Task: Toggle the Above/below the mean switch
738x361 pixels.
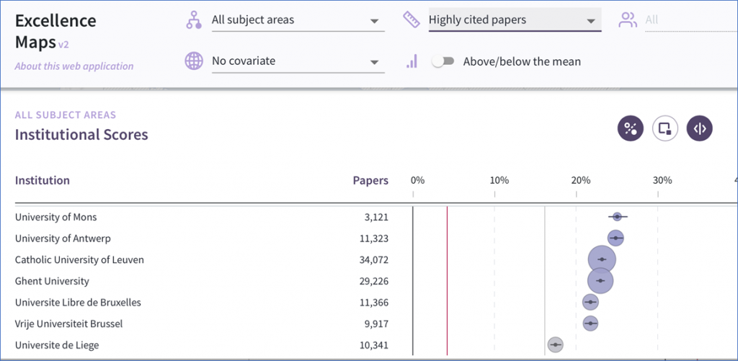Action: click(443, 62)
